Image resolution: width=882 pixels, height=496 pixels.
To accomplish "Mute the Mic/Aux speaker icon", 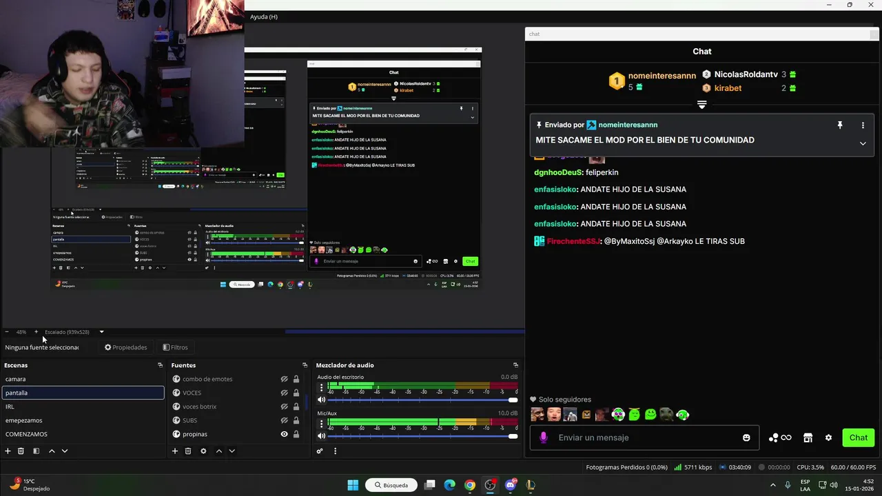I will 321,435.
